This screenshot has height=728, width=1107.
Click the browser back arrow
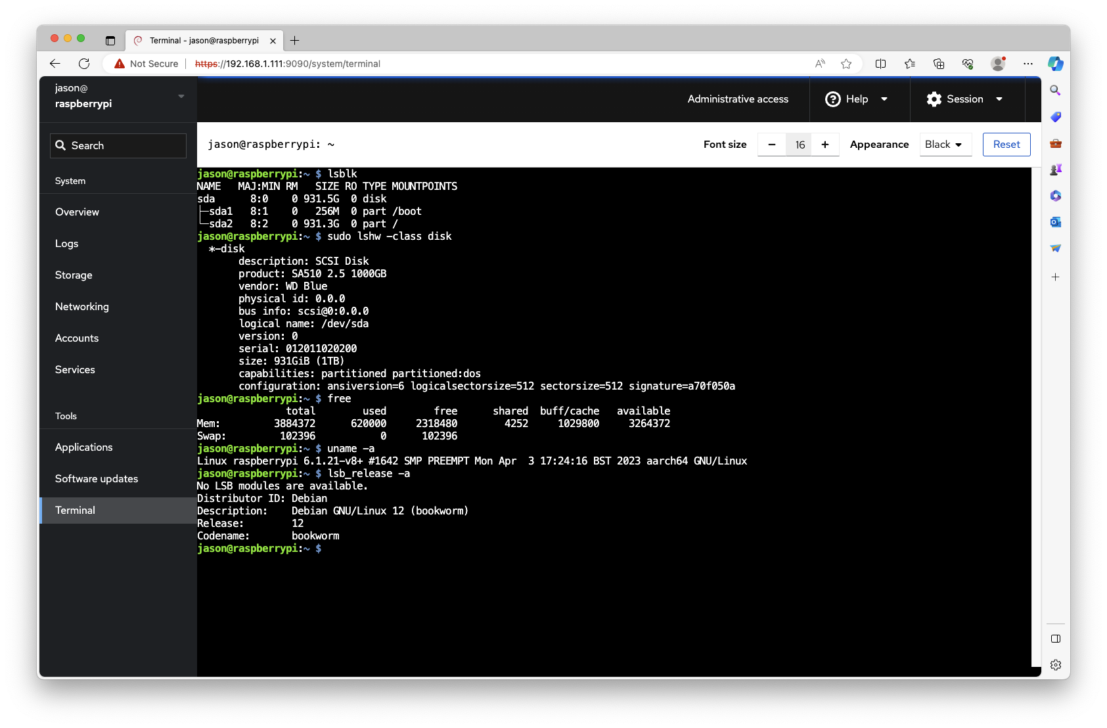(x=55, y=64)
